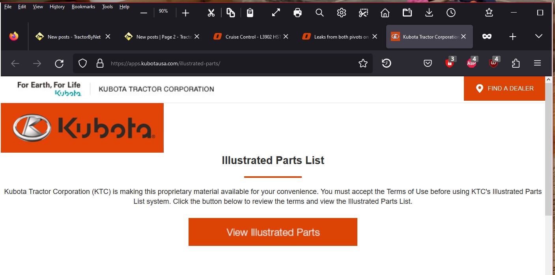Image resolution: width=555 pixels, height=275 pixels.
Task: Click the address bar URL field
Action: [x=223, y=63]
